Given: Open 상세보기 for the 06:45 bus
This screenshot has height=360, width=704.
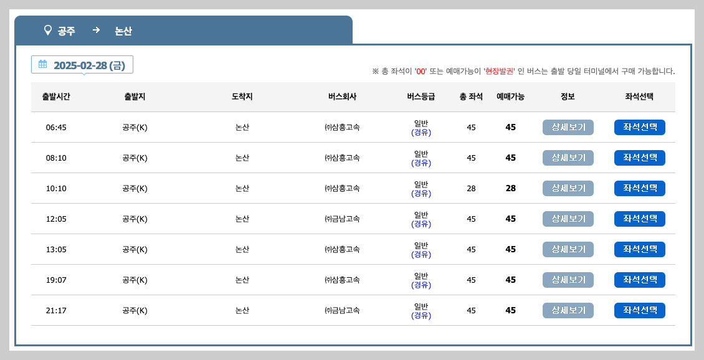Looking at the screenshot, I should click(x=568, y=127).
